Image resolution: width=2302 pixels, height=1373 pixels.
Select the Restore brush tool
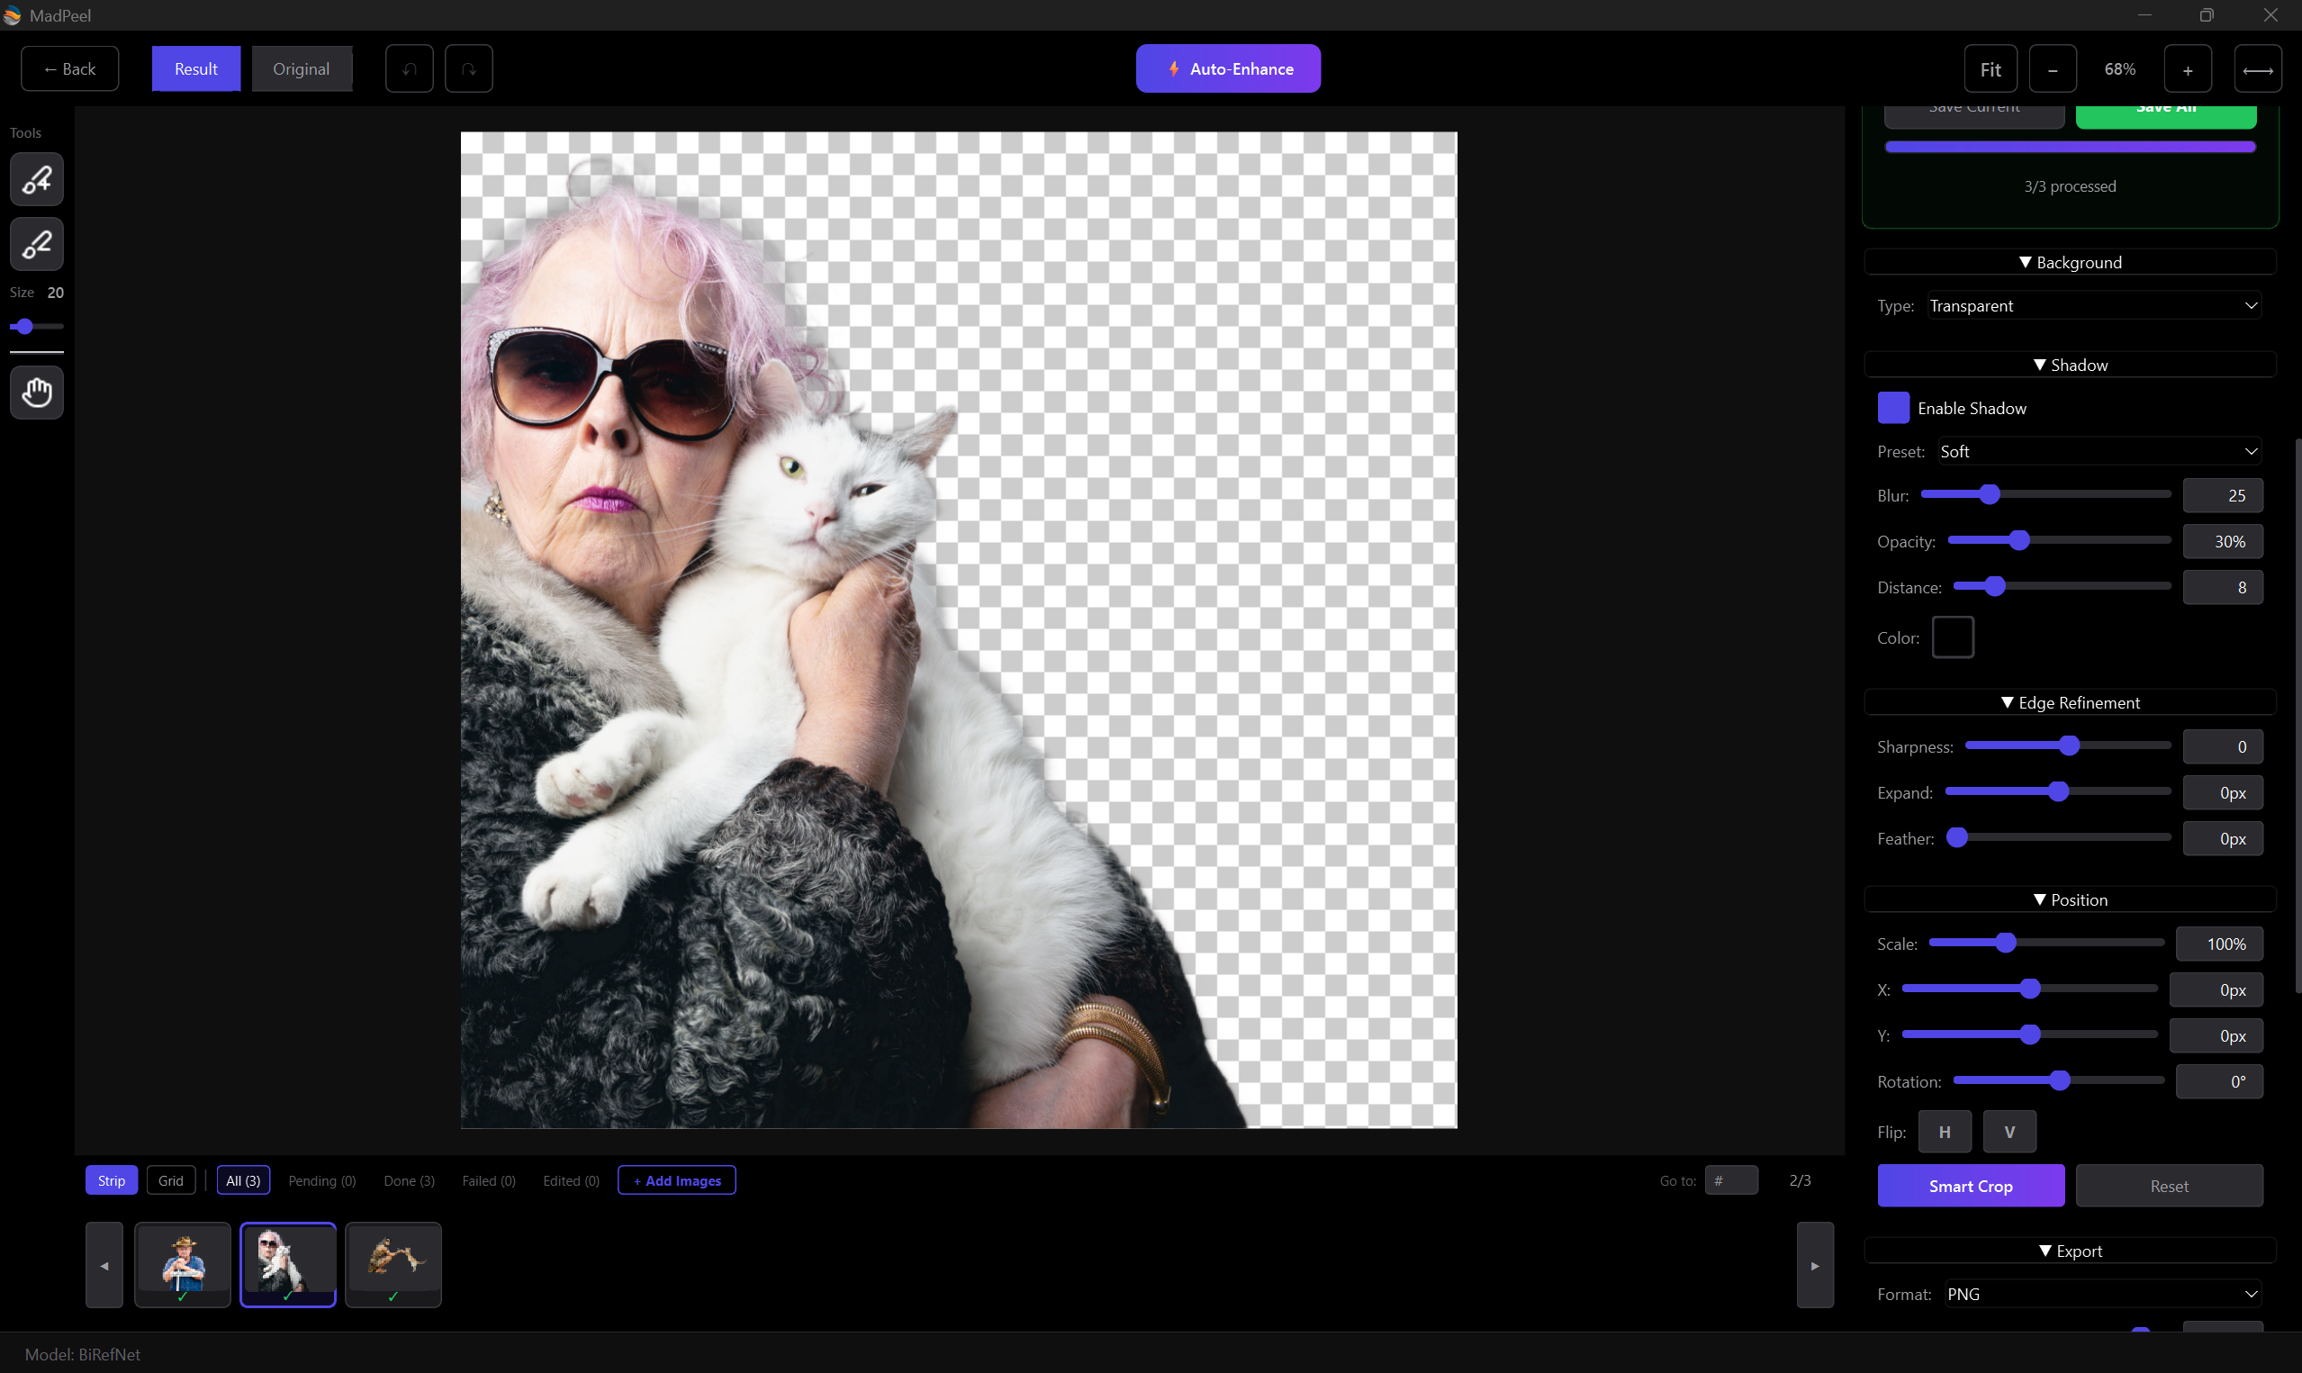click(x=36, y=178)
